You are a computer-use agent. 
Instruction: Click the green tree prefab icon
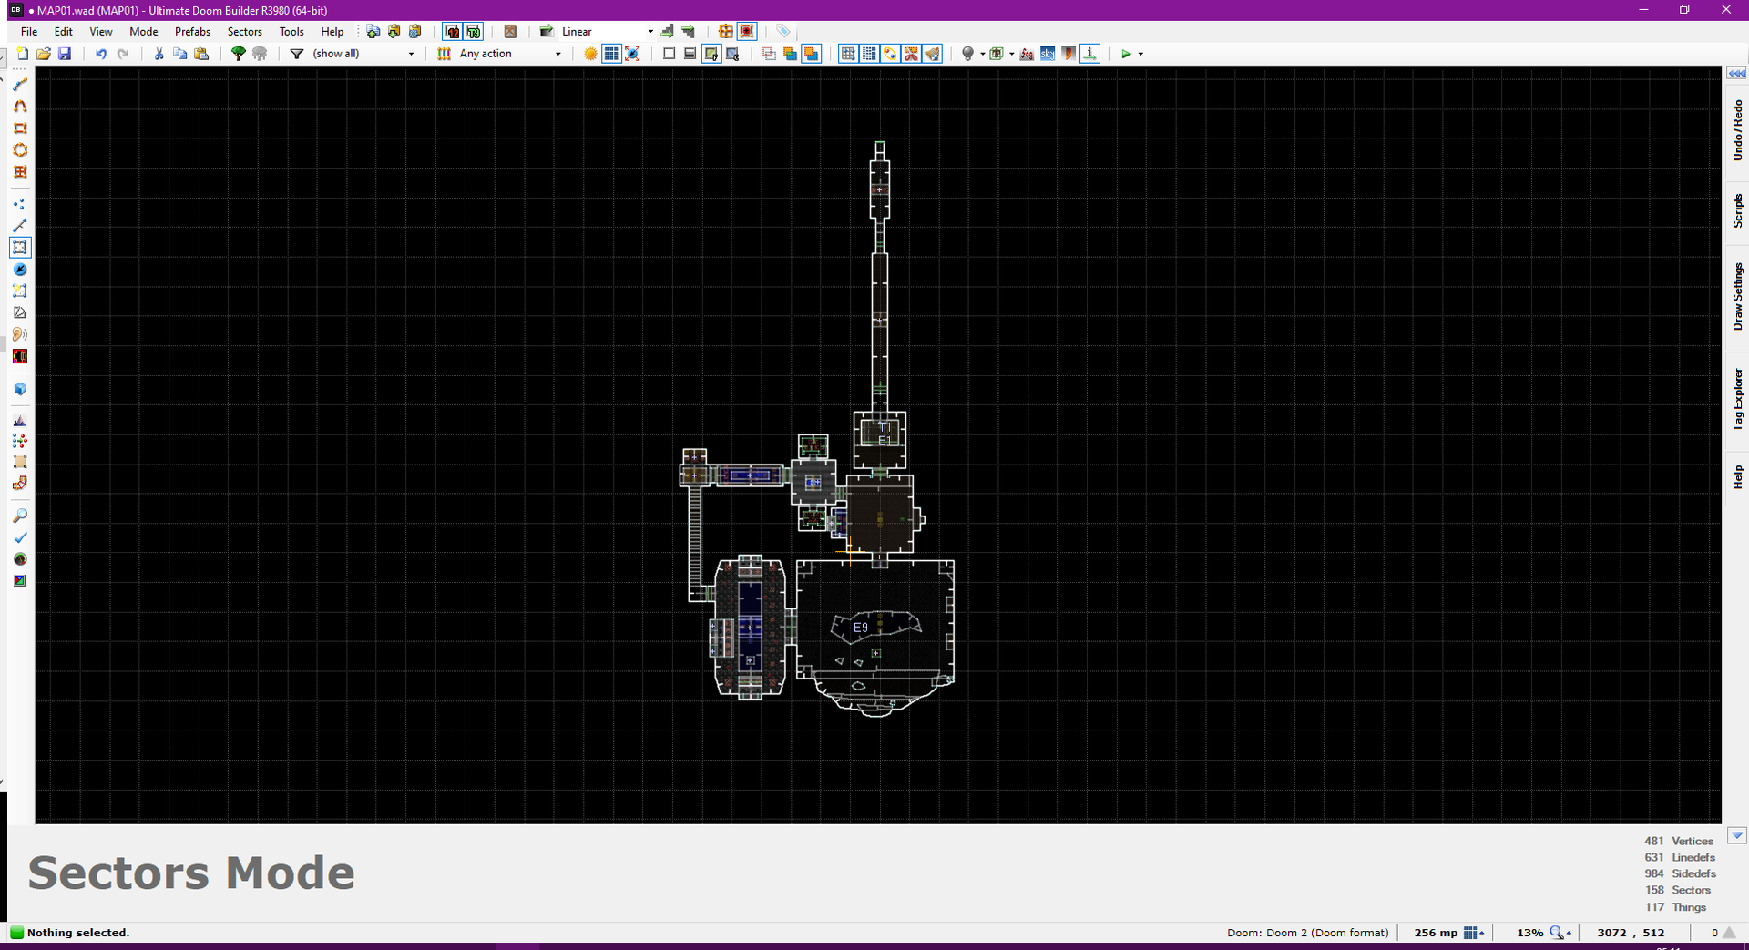pyautogui.click(x=239, y=54)
